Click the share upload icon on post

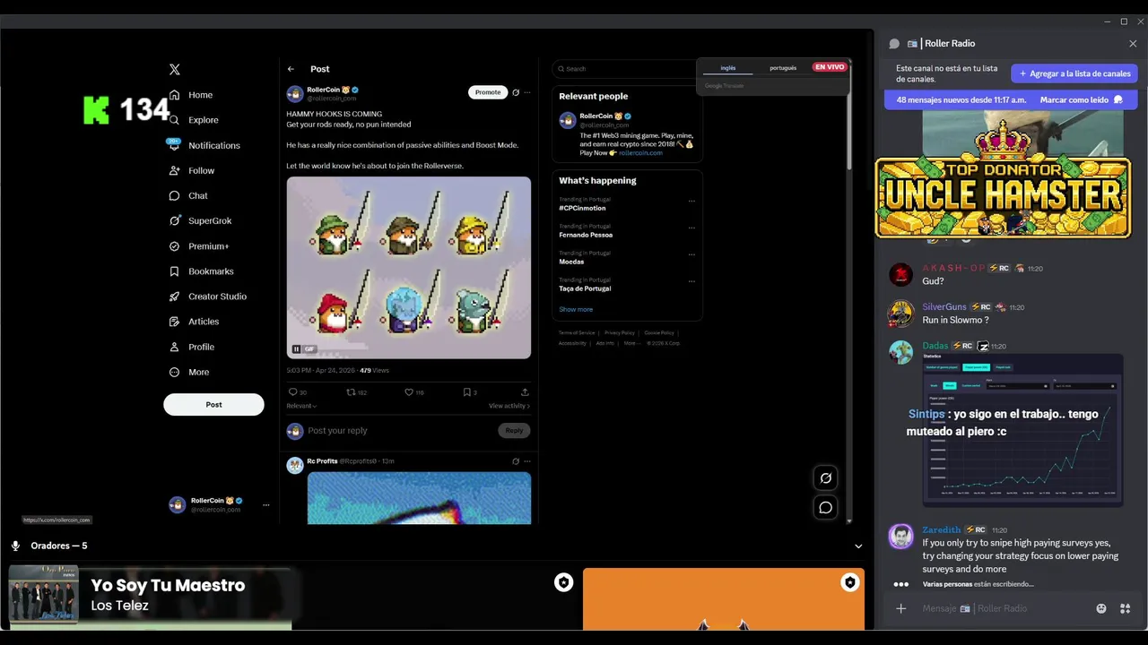[x=525, y=392]
